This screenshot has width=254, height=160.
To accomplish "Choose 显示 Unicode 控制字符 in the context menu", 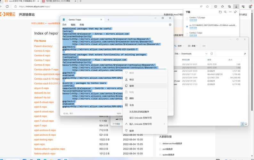I will pos(145,118).
